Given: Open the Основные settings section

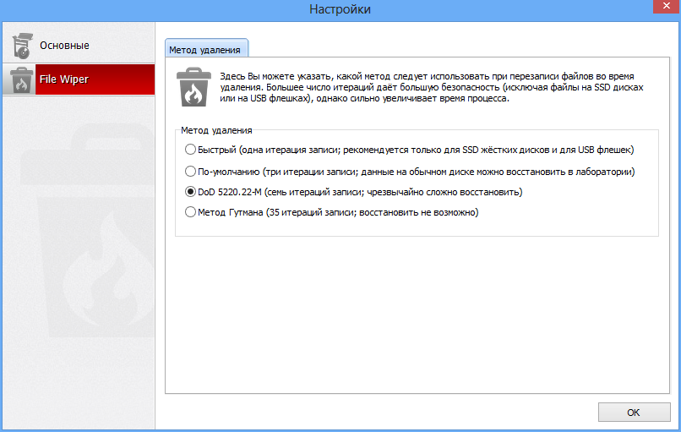Looking at the screenshot, I should 79,45.
